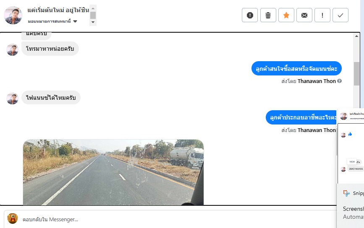Click the Snipping Tool notification icon

(346, 193)
